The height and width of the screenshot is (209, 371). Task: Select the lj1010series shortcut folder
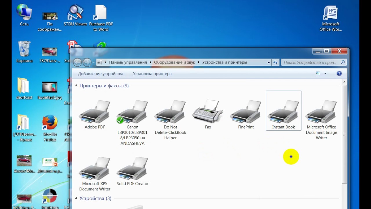point(24,128)
